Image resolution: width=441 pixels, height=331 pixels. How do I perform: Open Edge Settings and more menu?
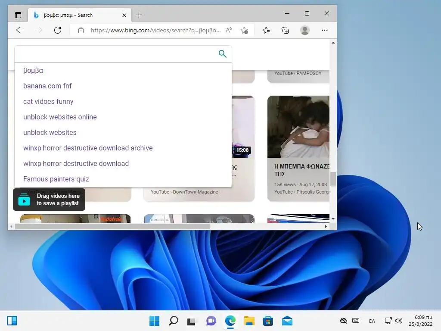325,30
